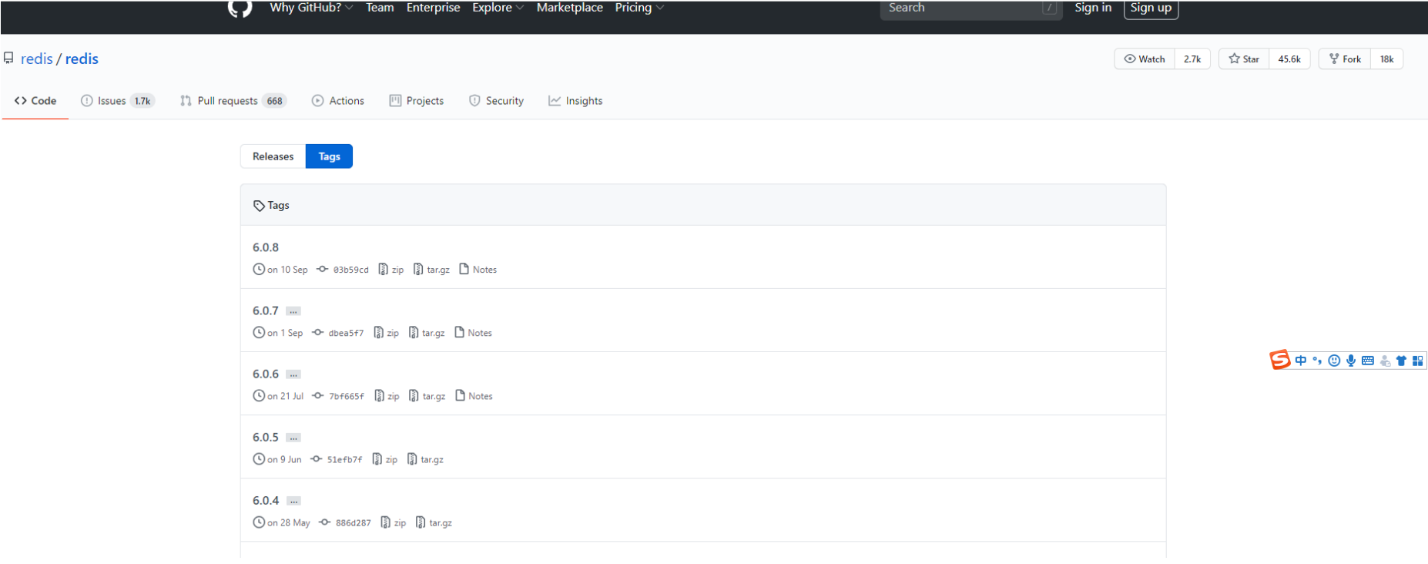The width and height of the screenshot is (1428, 564).
Task: Expand the Explore dropdown
Action: click(498, 8)
